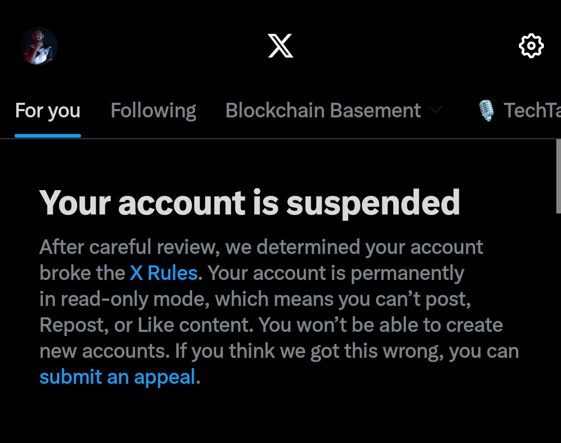Click the "Your account is suspended" heading
Screen dimensions: 561x443
pyautogui.click(x=249, y=202)
